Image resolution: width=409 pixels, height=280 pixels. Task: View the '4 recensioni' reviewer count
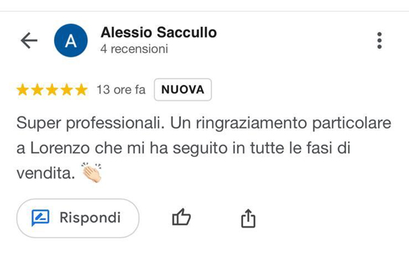(x=134, y=49)
